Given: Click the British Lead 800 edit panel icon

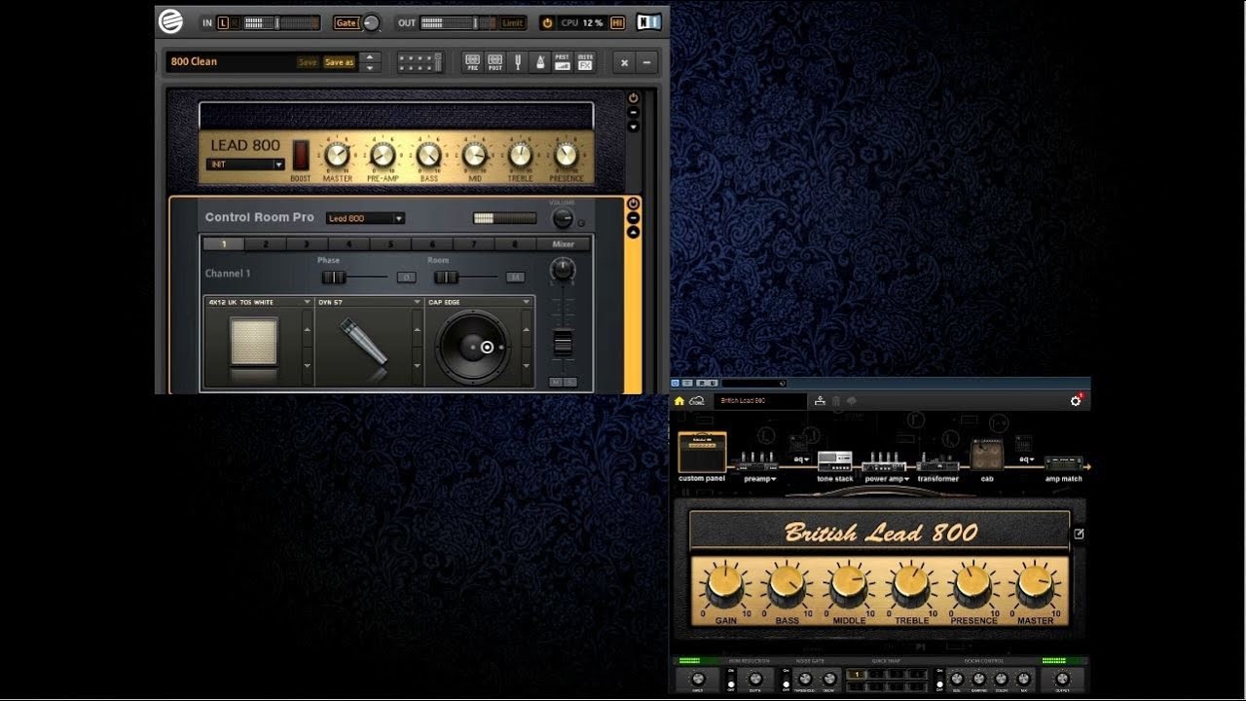Looking at the screenshot, I should [1079, 534].
